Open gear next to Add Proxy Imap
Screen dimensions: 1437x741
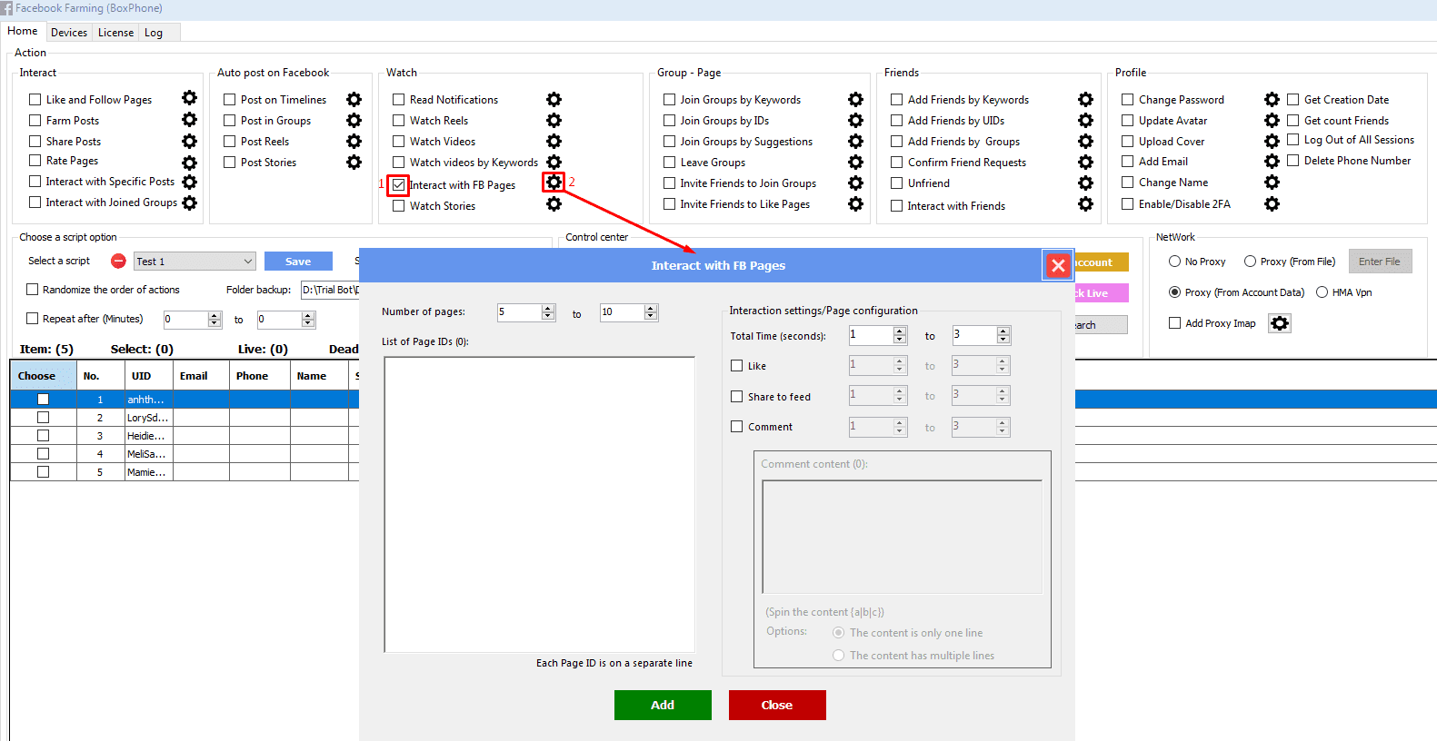click(1280, 323)
